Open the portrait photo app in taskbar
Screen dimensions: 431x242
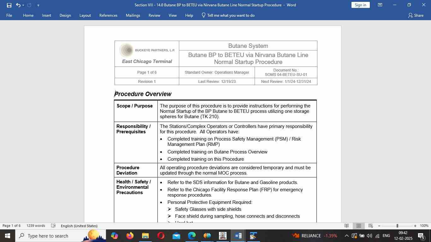tap(222, 236)
